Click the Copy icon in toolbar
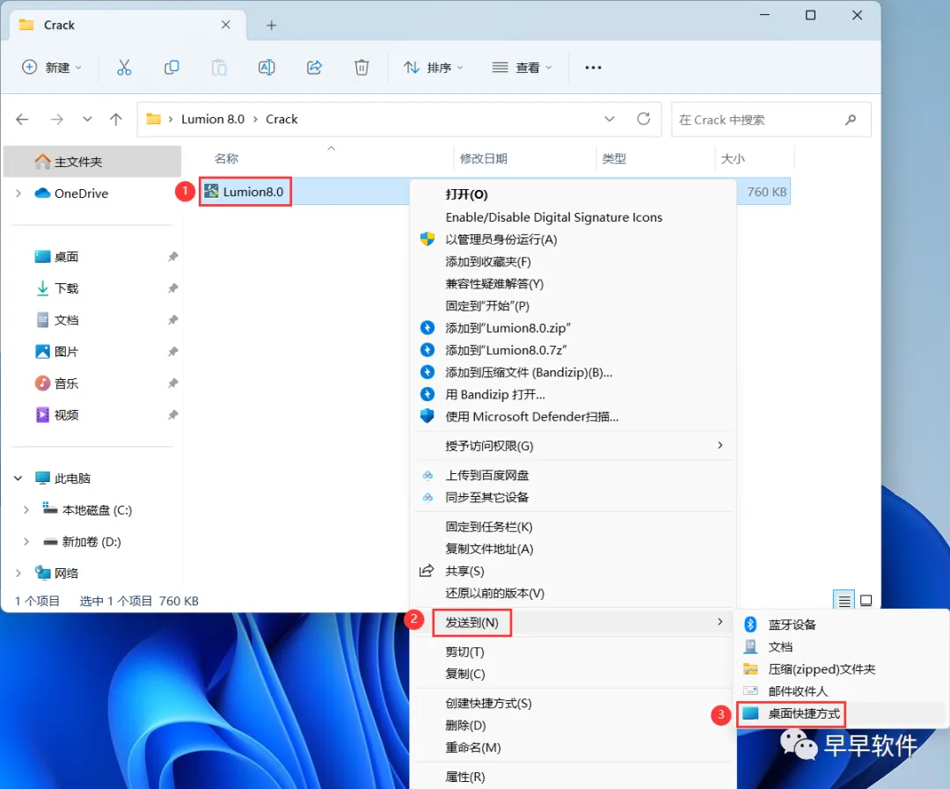Screen dimensions: 950x789 [x=172, y=67]
